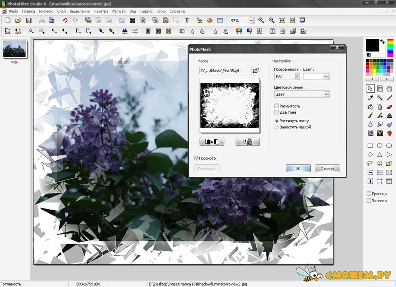Swap foreground and background colors
The height and width of the screenshot is (287, 396).
click(x=382, y=42)
